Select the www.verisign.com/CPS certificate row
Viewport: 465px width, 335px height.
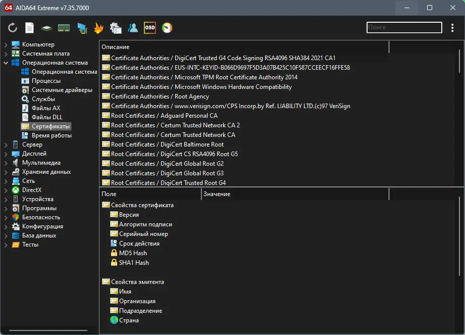pyautogui.click(x=226, y=106)
